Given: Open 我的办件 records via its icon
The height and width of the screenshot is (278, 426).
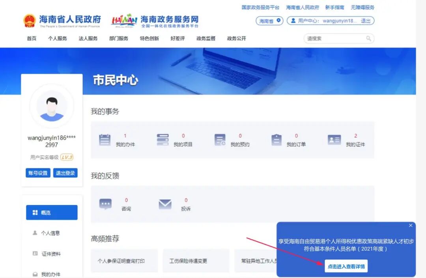Looking at the screenshot, I should coord(105,139).
